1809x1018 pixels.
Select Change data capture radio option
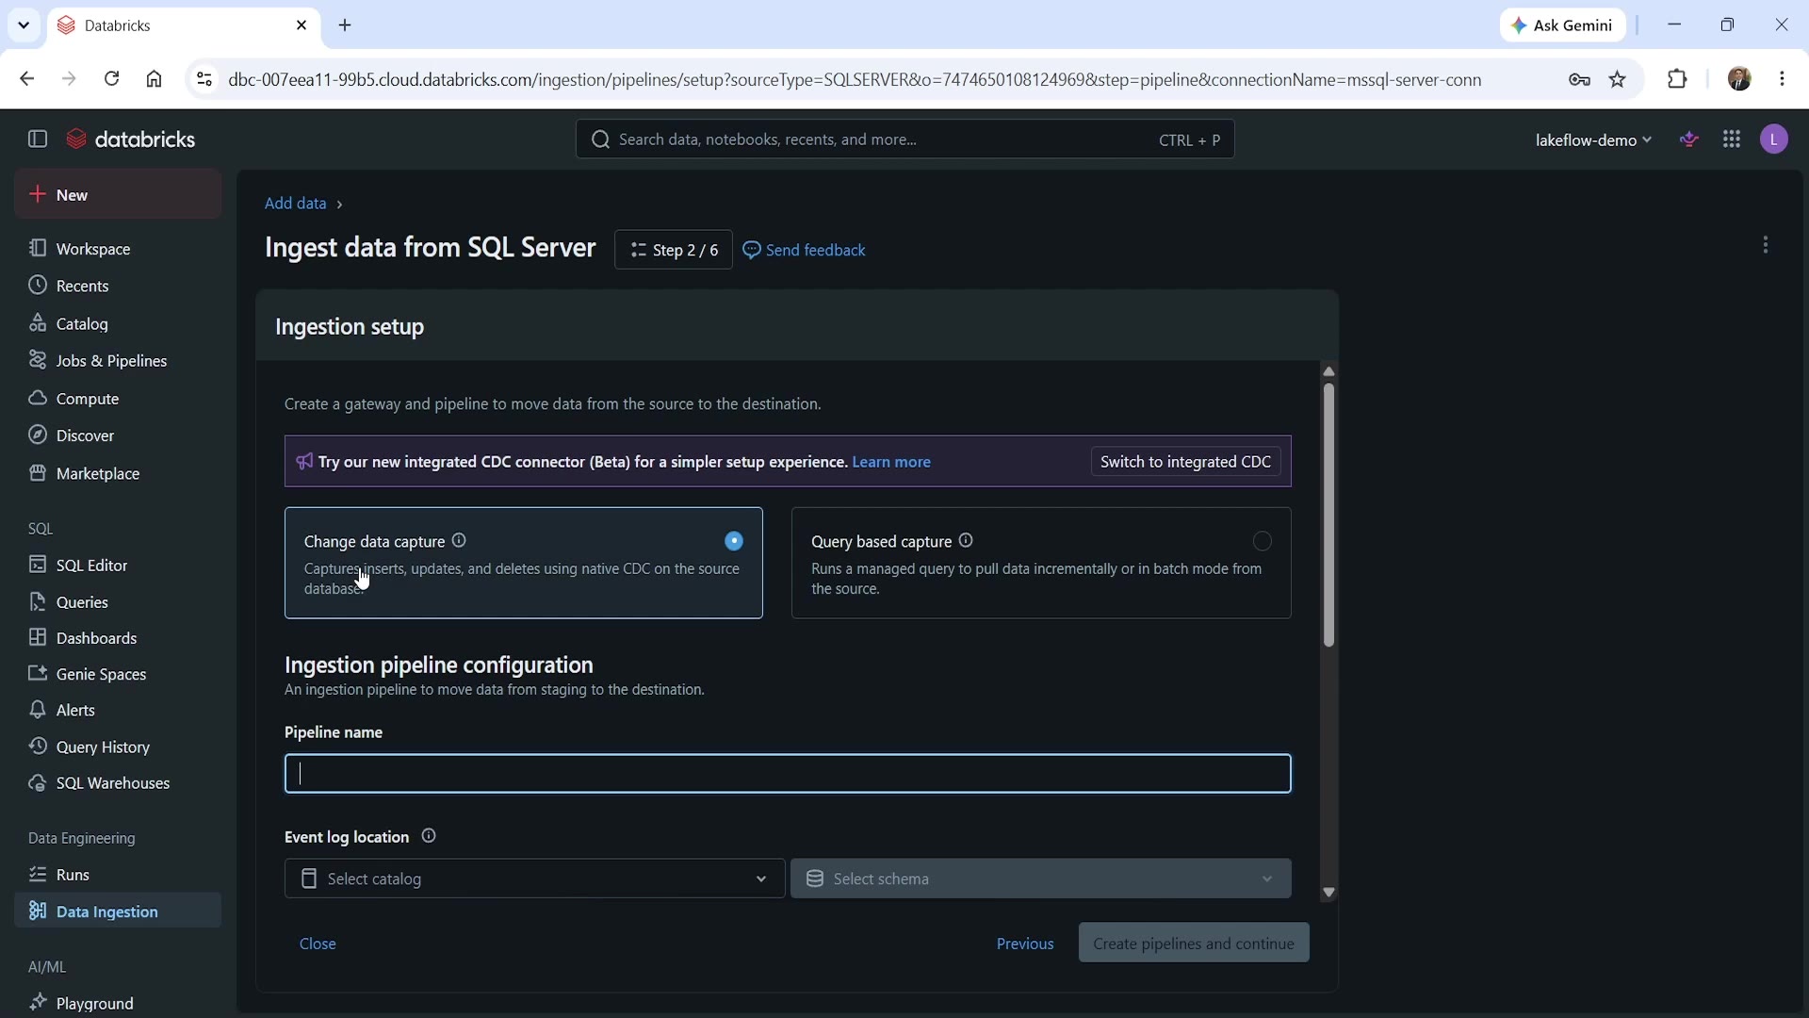[733, 541]
